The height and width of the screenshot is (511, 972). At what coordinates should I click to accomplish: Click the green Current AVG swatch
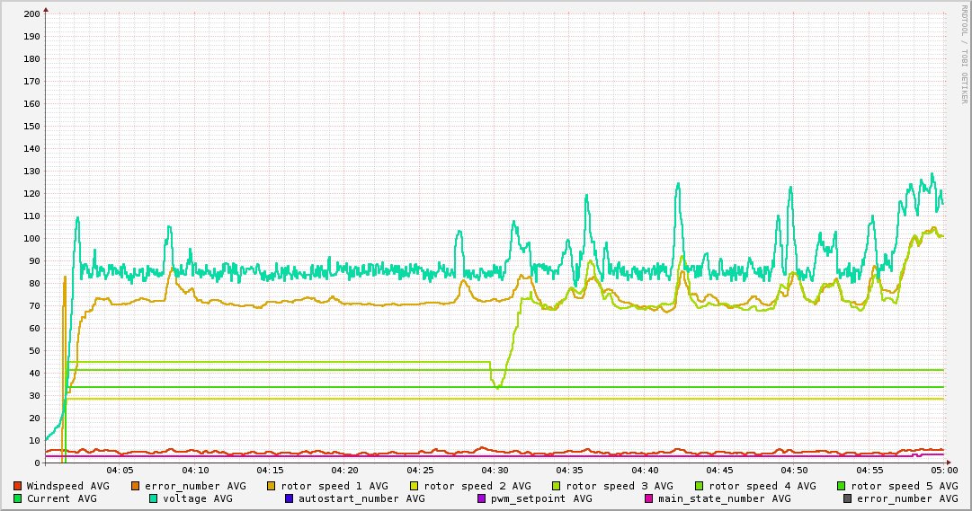click(x=17, y=498)
